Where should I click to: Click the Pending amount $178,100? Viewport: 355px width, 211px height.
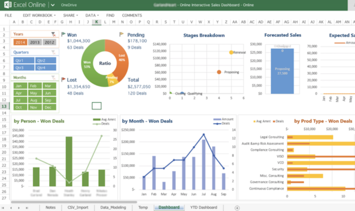coord(137,41)
